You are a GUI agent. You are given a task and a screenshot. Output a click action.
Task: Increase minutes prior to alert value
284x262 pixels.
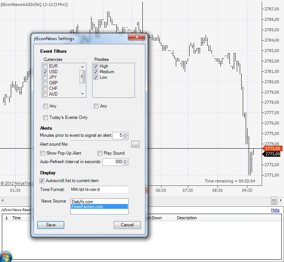coord(125,134)
